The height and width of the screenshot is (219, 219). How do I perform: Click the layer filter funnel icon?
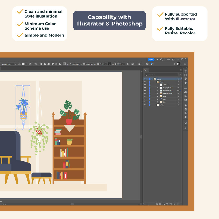tap(181, 75)
